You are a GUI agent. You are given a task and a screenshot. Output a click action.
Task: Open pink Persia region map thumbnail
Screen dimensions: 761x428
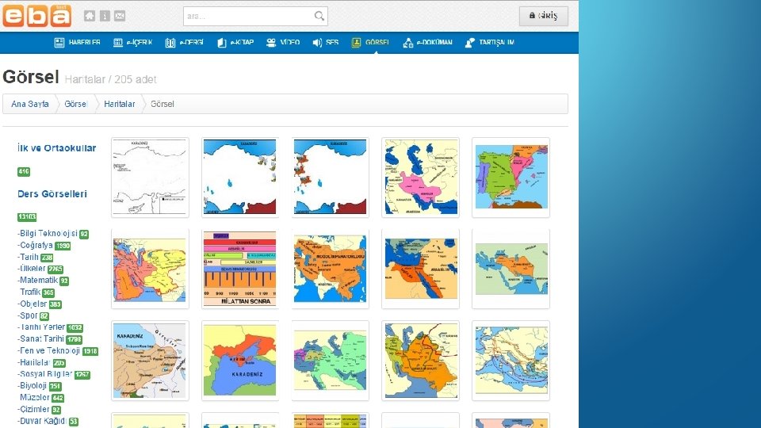pos(421,177)
